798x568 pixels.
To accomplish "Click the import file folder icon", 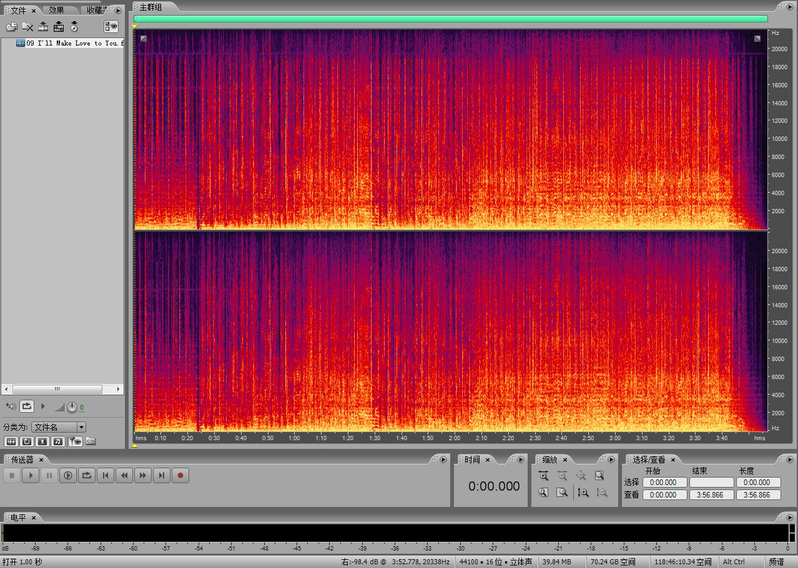I will (x=11, y=27).
